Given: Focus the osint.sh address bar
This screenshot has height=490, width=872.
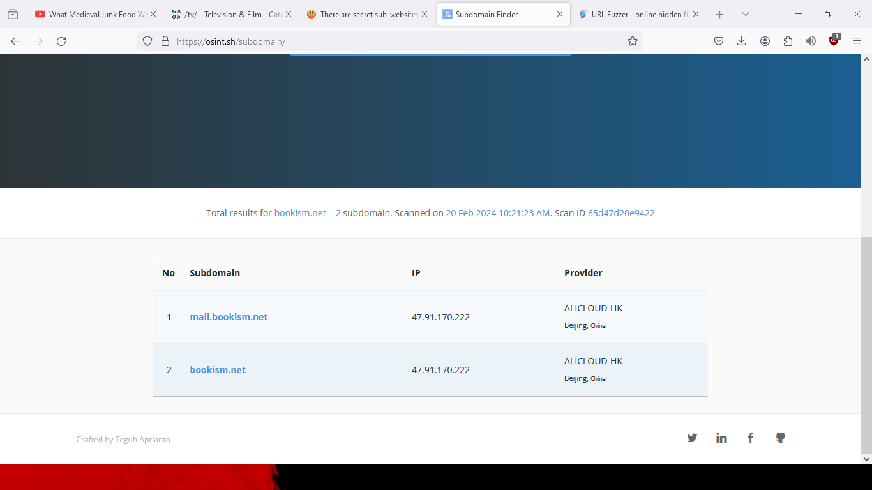Looking at the screenshot, I should 389,41.
